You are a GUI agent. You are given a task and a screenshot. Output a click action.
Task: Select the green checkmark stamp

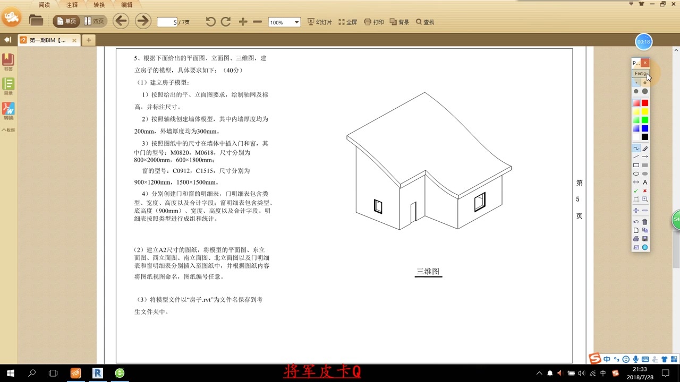click(636, 191)
